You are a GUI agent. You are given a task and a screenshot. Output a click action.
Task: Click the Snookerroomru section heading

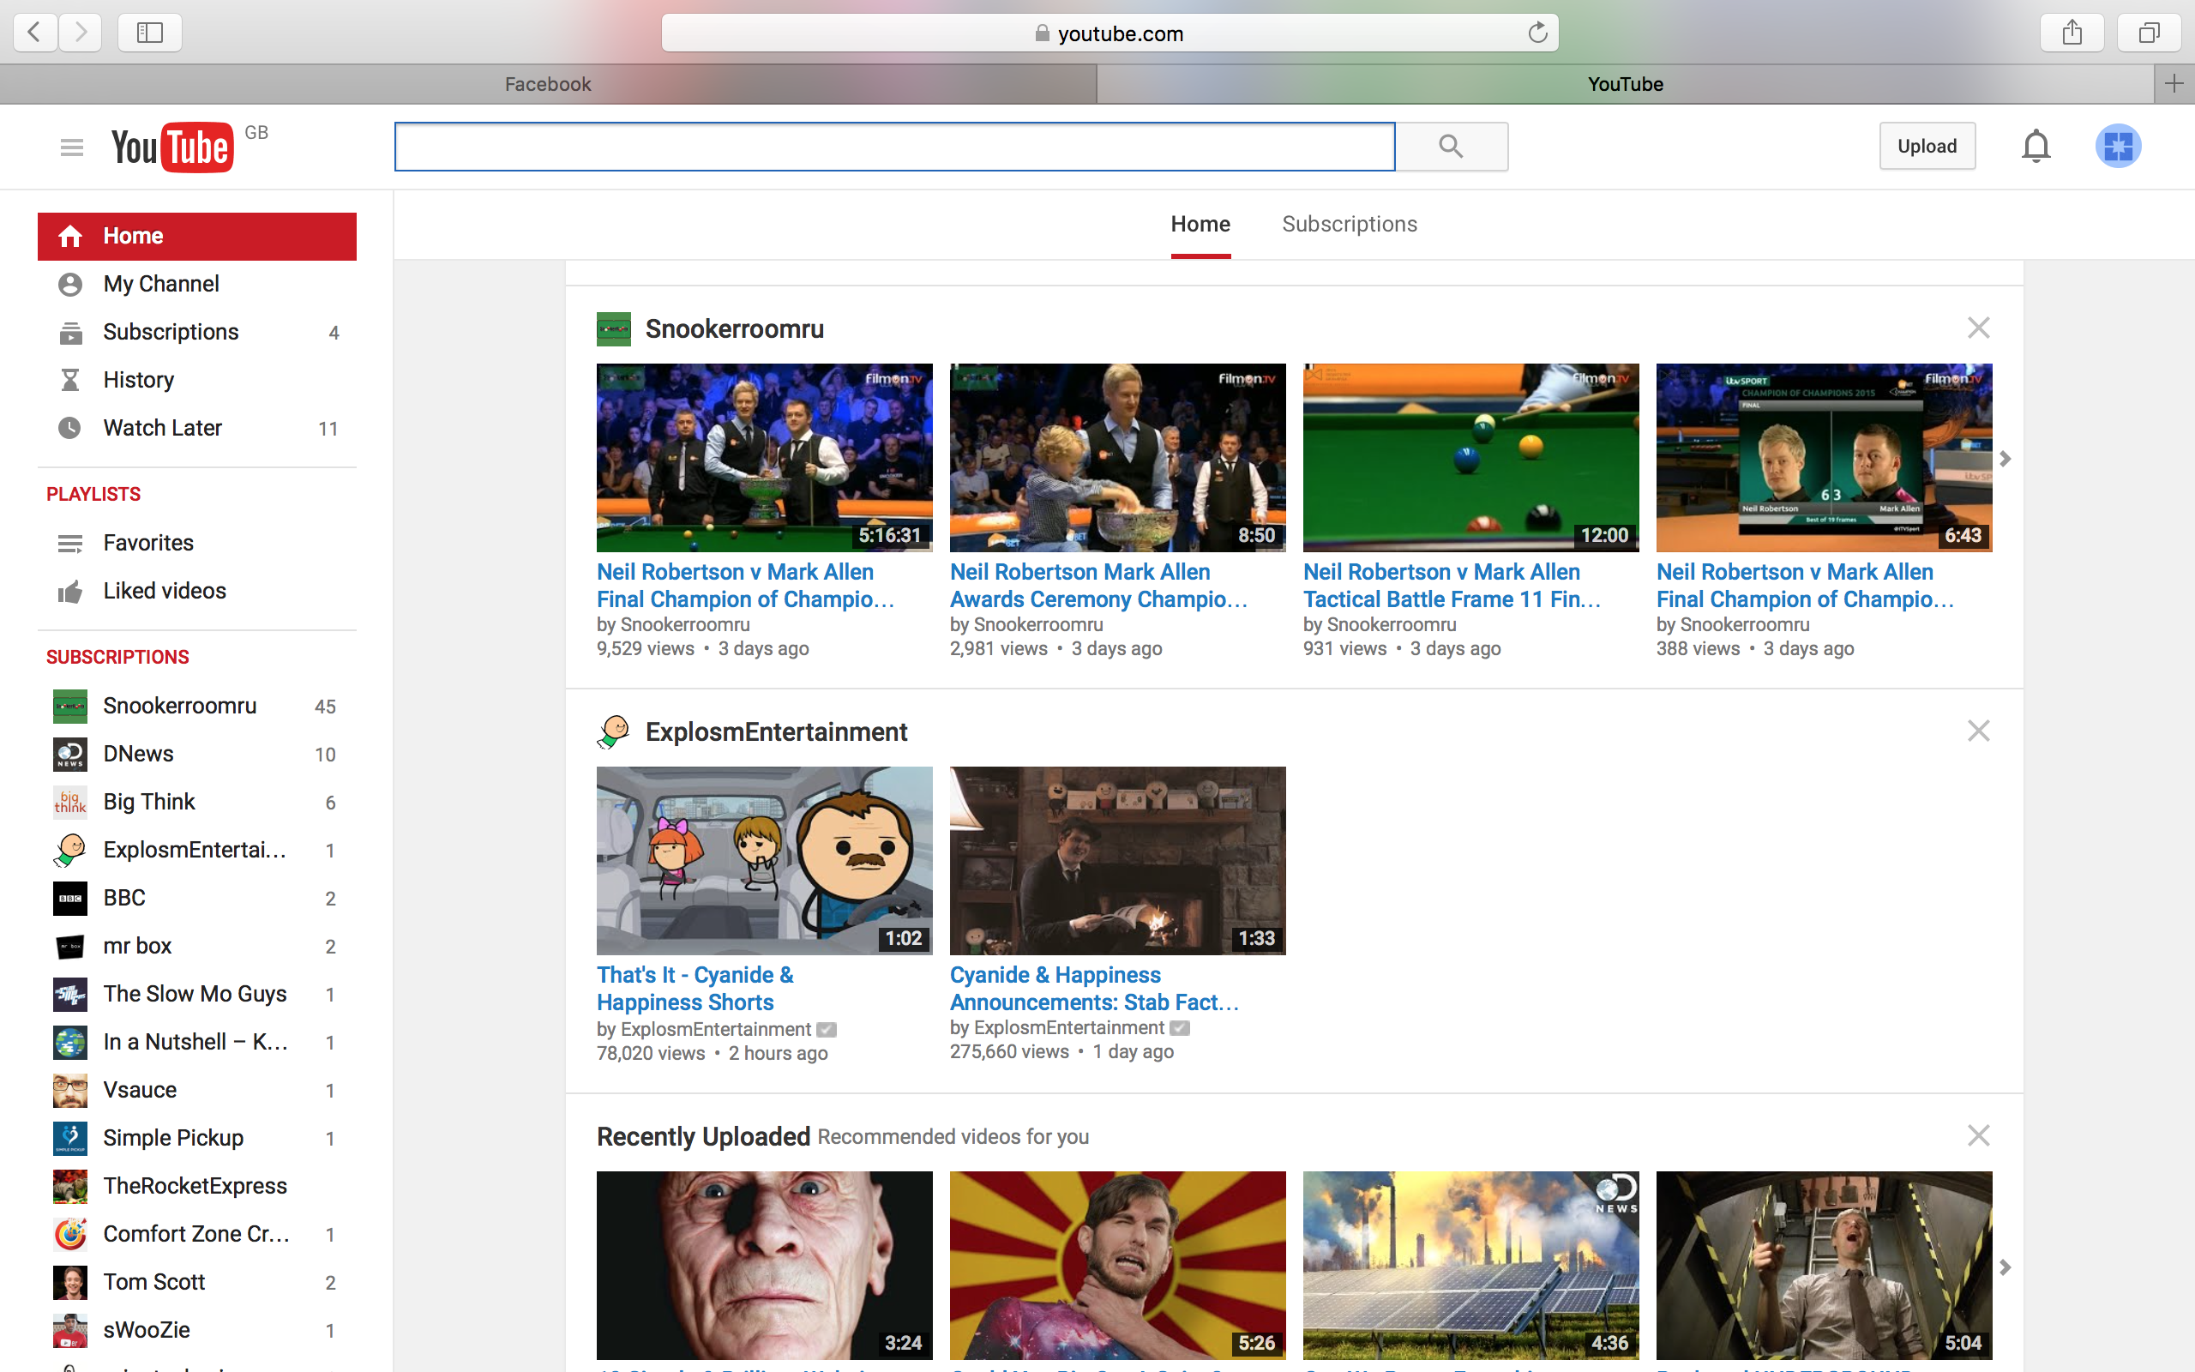click(x=735, y=328)
